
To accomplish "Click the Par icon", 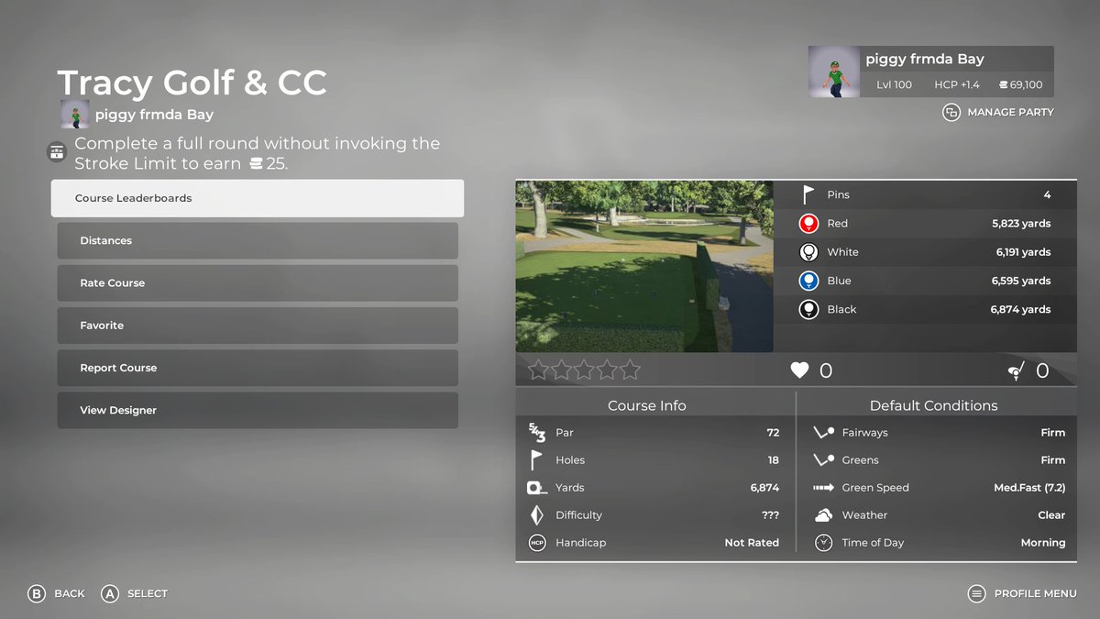I will tap(537, 432).
